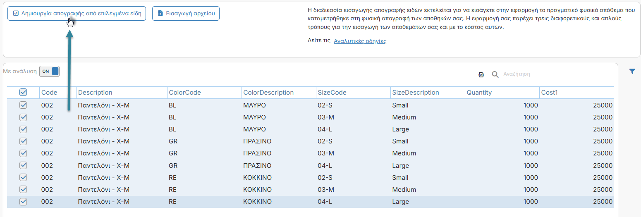Click the magnifier search icon
This screenshot has height=217, width=641.
(x=495, y=74)
